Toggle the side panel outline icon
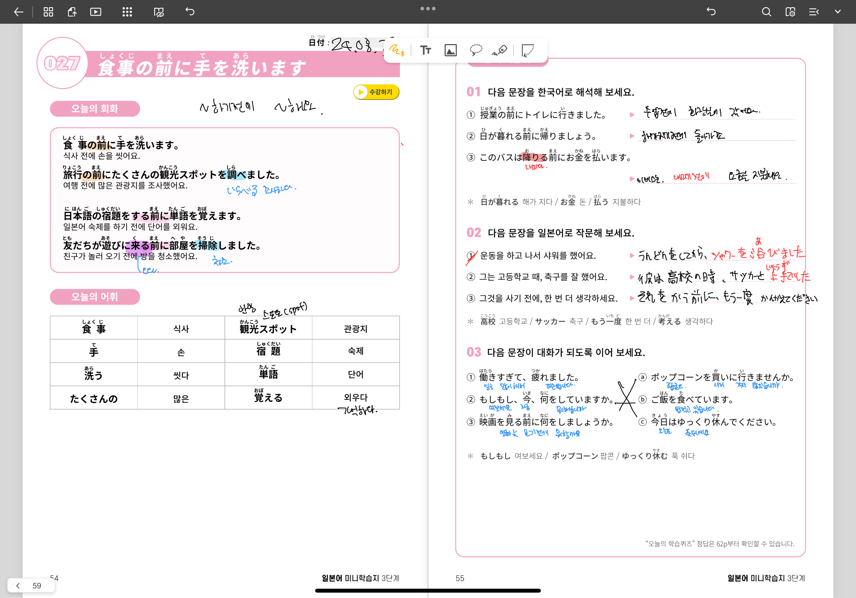Image resolution: width=856 pixels, height=598 pixels. (x=813, y=12)
